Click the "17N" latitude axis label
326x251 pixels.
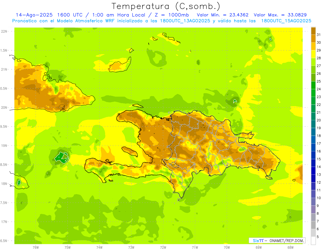coord(4,222)
